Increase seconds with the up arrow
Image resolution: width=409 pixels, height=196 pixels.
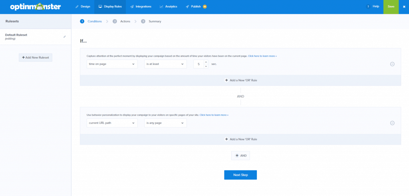pos(206,62)
